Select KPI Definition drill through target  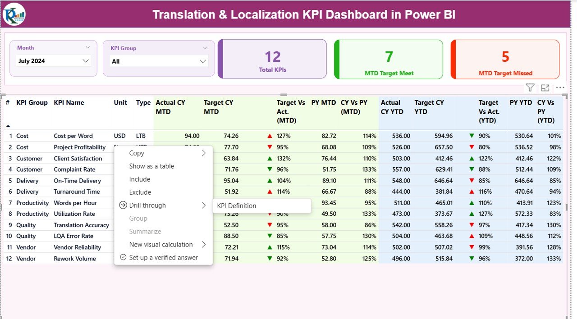click(237, 206)
